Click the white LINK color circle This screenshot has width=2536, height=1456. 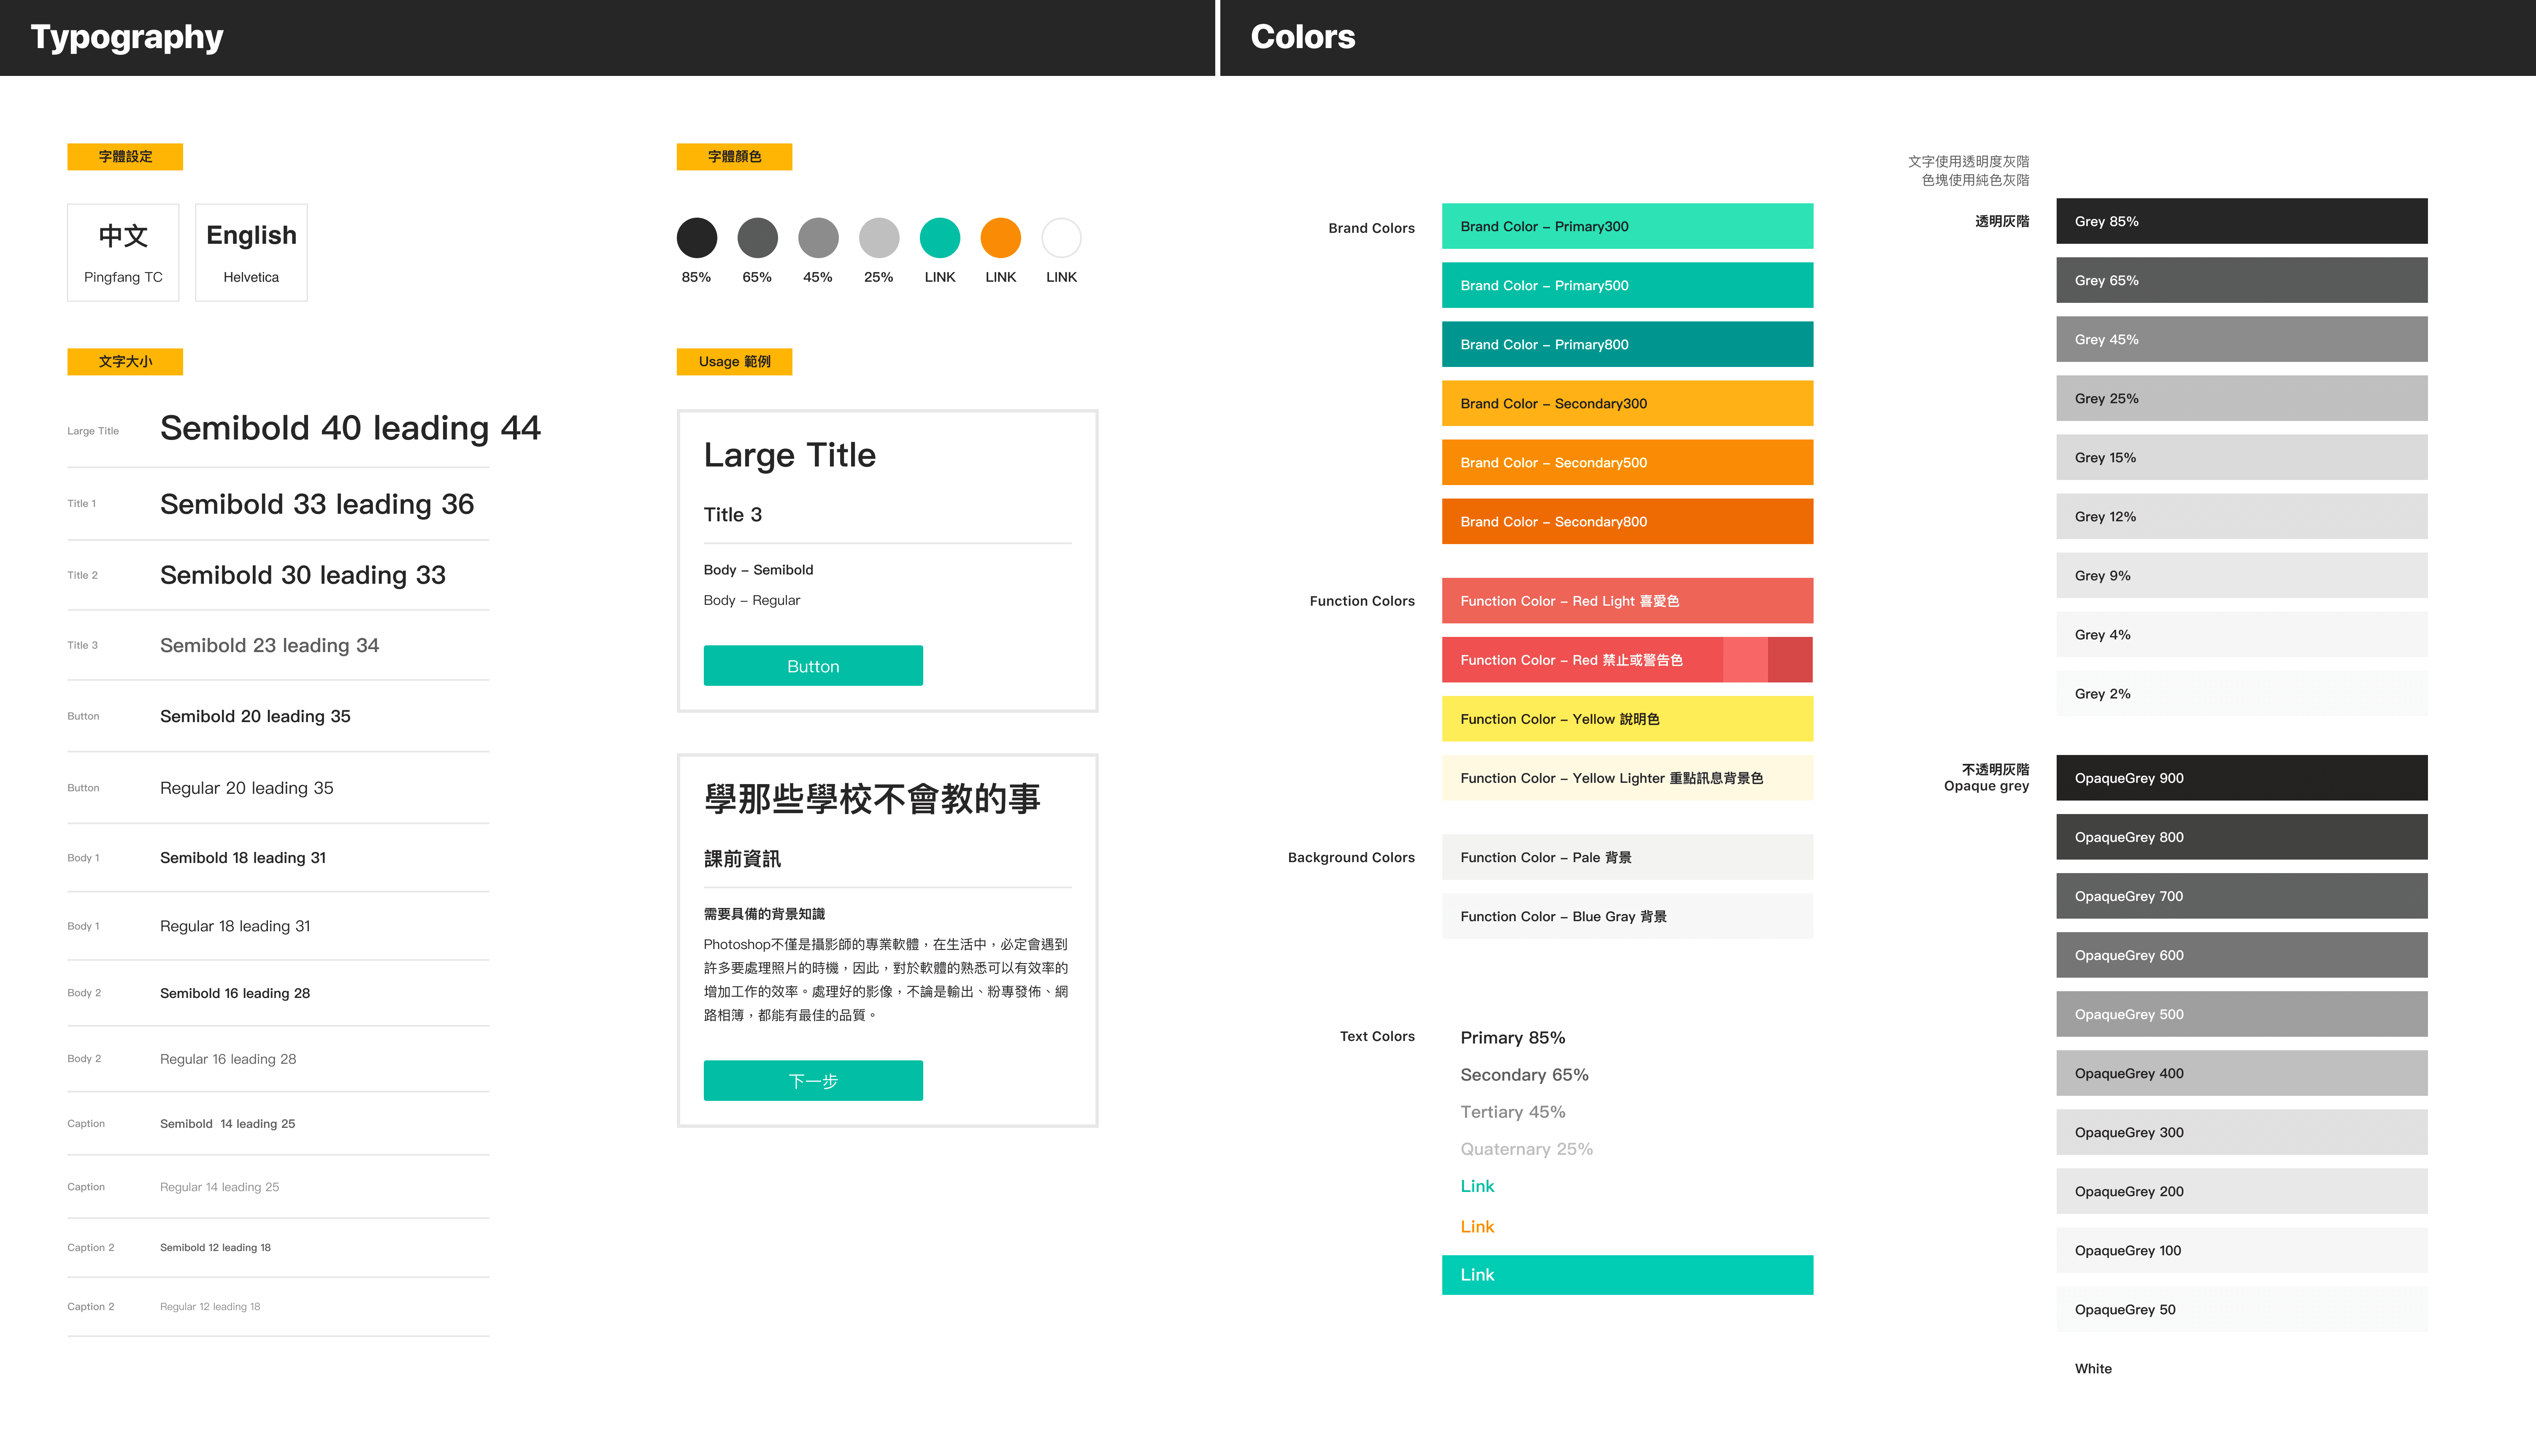click(x=1061, y=238)
